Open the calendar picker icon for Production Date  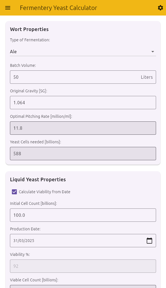149,241
